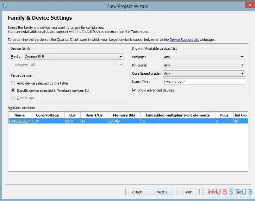Screen dimensions: 255x201
Task: Sort by Embedded multiplier 9-bit elements column
Action: (x=178, y=115)
